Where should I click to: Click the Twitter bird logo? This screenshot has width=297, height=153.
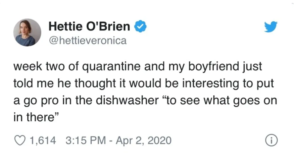pyautogui.click(x=271, y=27)
